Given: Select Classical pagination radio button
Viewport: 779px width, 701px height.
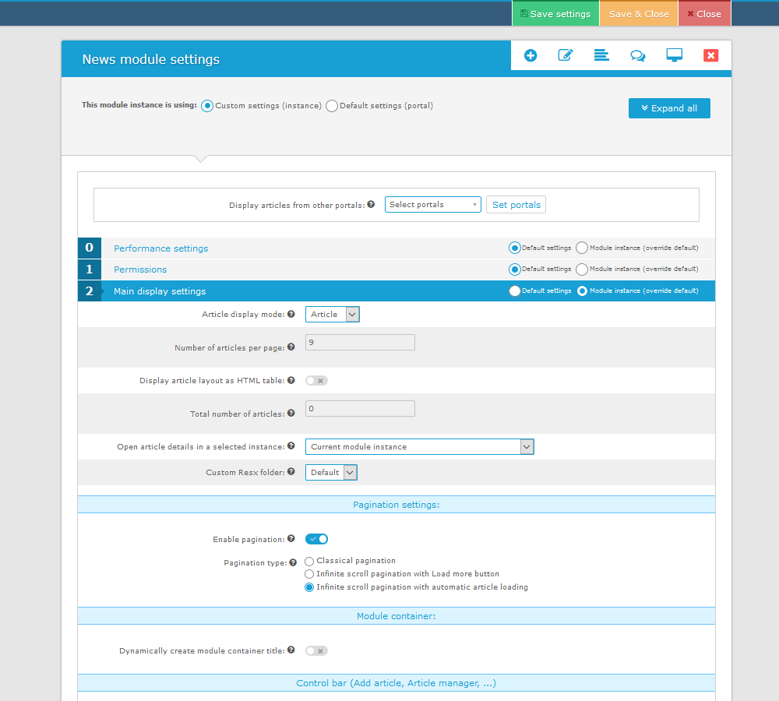Looking at the screenshot, I should point(309,561).
